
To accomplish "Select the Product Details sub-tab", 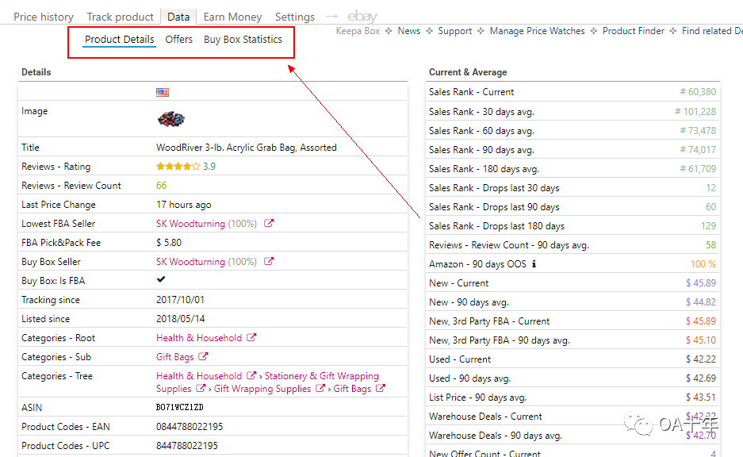I will tap(120, 40).
